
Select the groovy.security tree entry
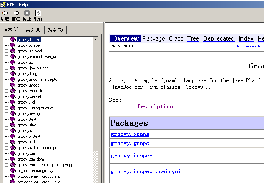[x=30, y=91]
